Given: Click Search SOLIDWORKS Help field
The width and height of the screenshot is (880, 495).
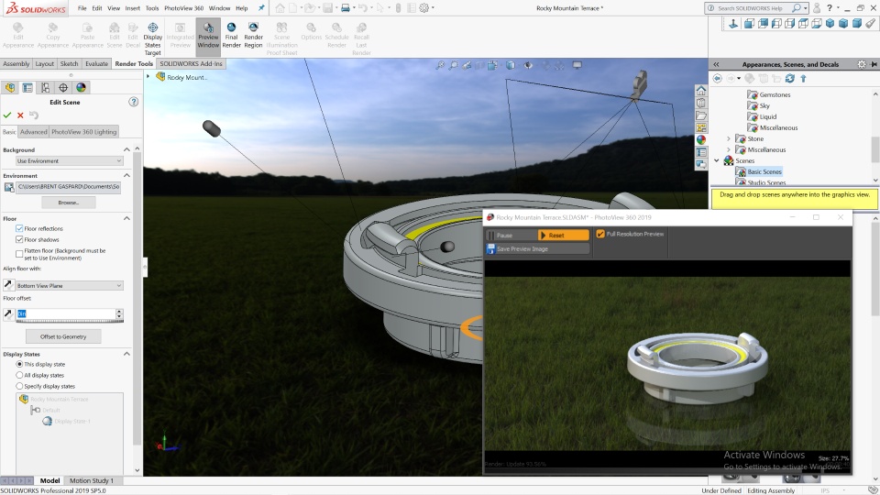Looking at the screenshot, I should pyautogui.click(x=750, y=8).
